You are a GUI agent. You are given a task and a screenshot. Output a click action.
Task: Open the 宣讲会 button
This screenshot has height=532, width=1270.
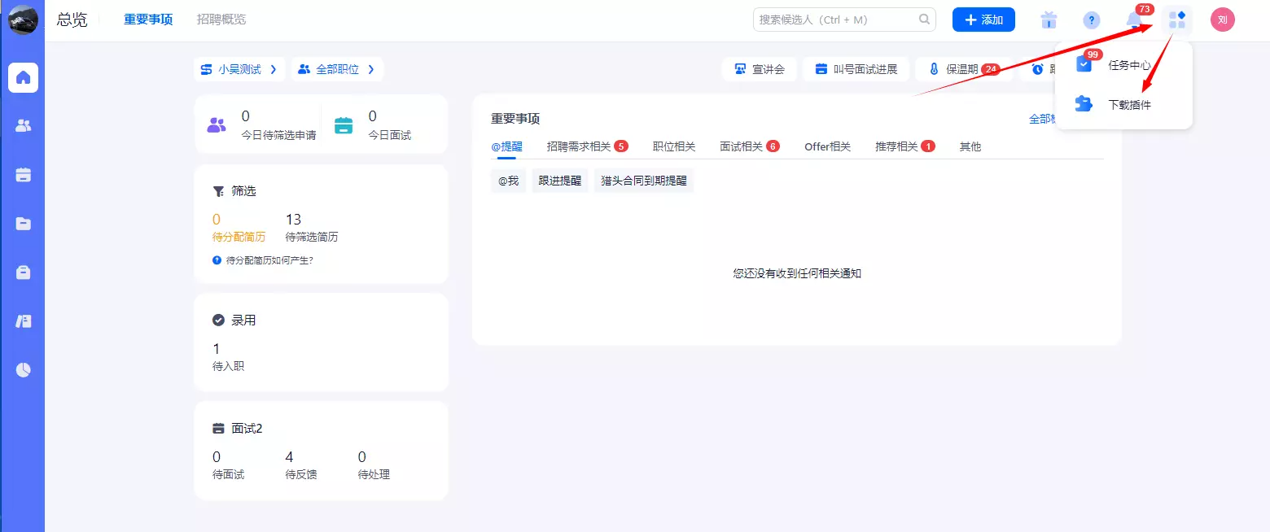pyautogui.click(x=759, y=70)
